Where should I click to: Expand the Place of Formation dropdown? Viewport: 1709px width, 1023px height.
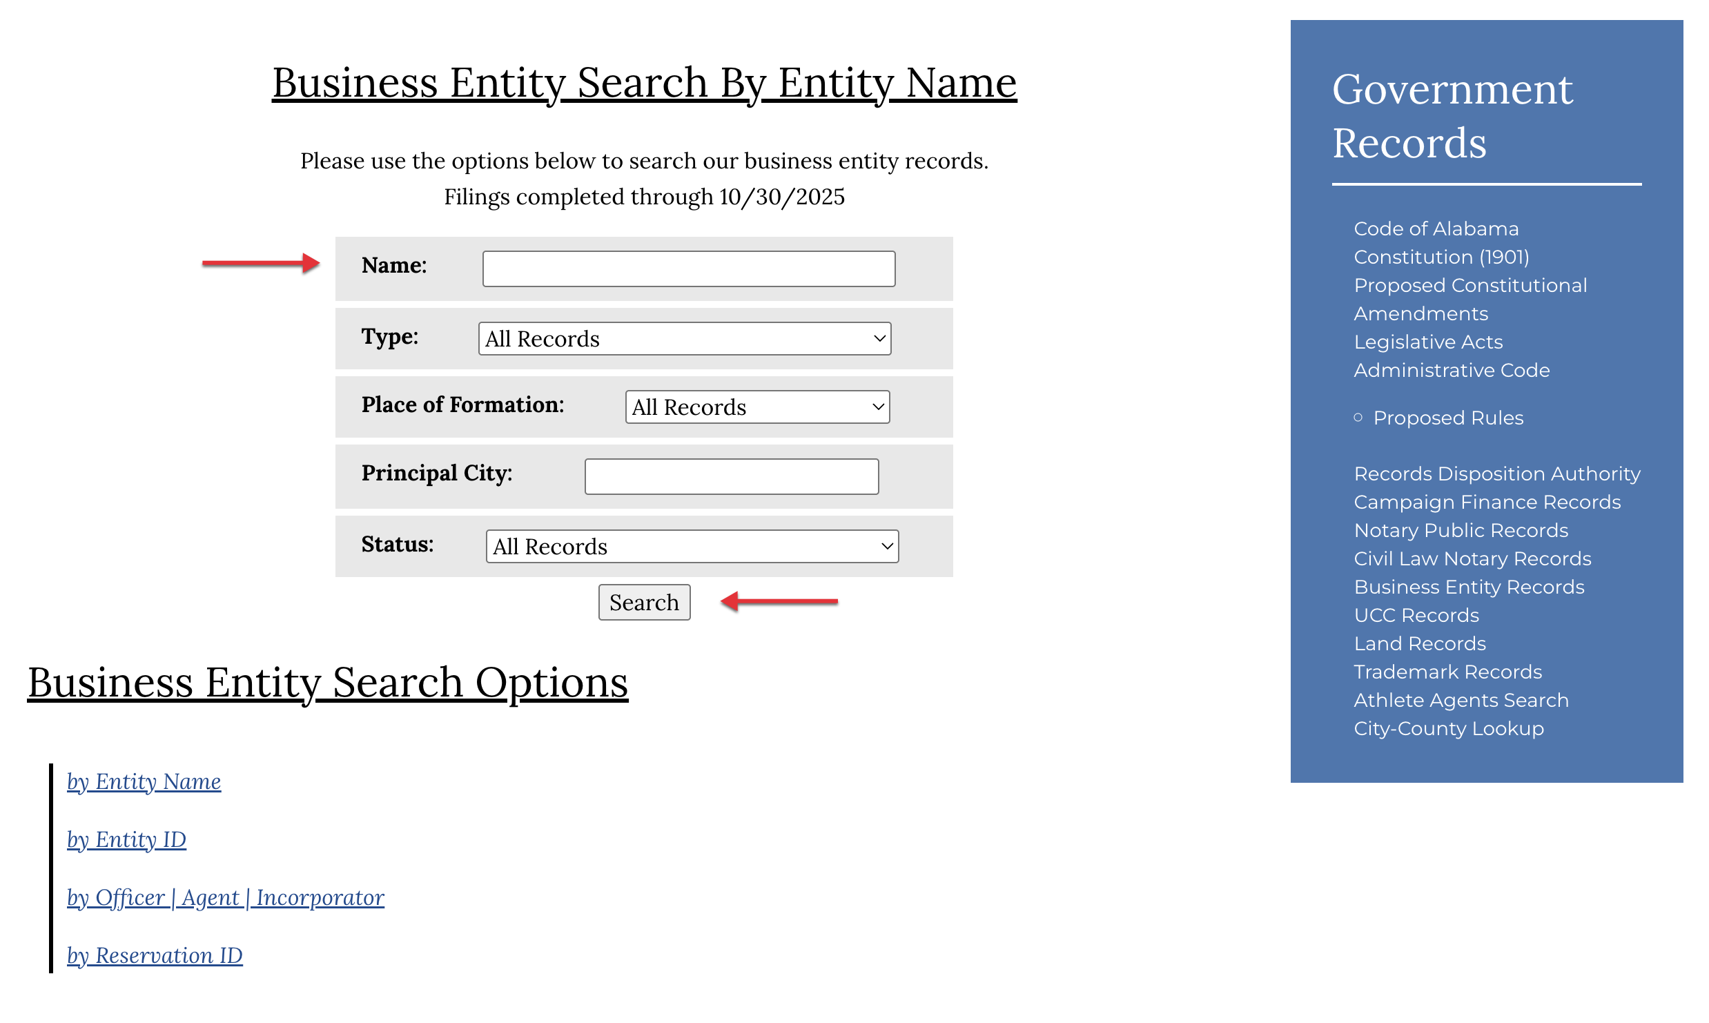click(x=756, y=407)
